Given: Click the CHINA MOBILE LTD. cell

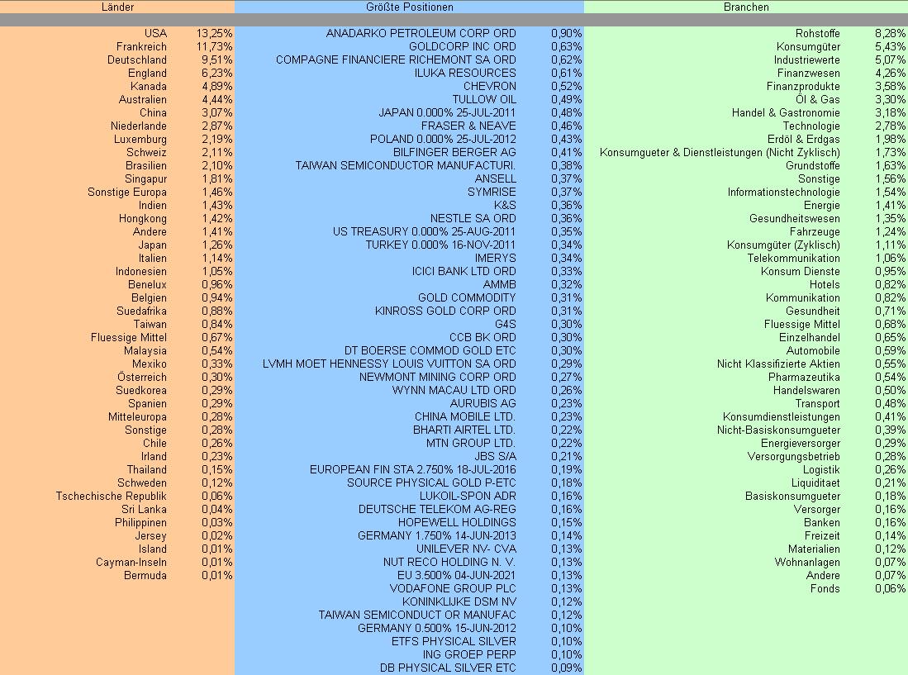Looking at the screenshot, I should coord(465,416).
